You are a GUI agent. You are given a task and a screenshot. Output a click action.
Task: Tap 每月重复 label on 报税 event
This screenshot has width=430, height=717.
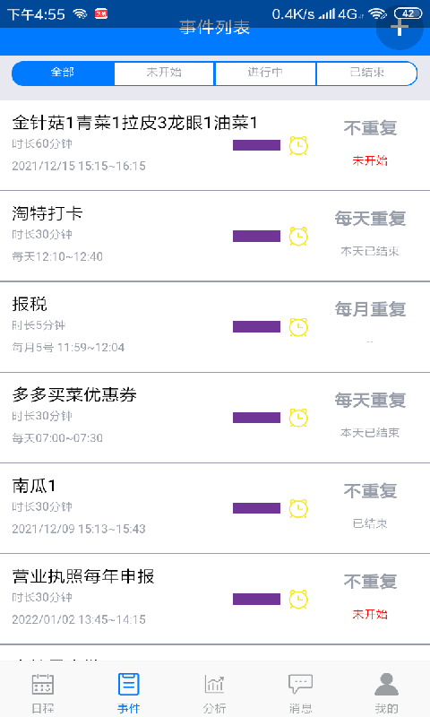[370, 309]
